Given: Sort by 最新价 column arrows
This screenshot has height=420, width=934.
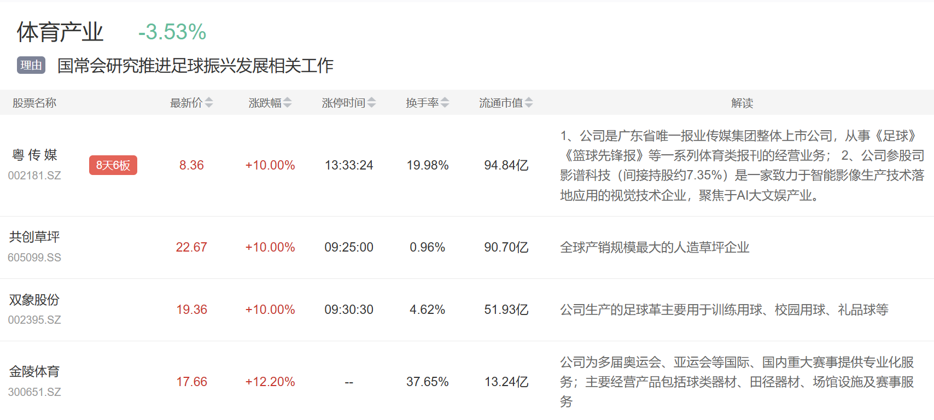Looking at the screenshot, I should [x=209, y=103].
